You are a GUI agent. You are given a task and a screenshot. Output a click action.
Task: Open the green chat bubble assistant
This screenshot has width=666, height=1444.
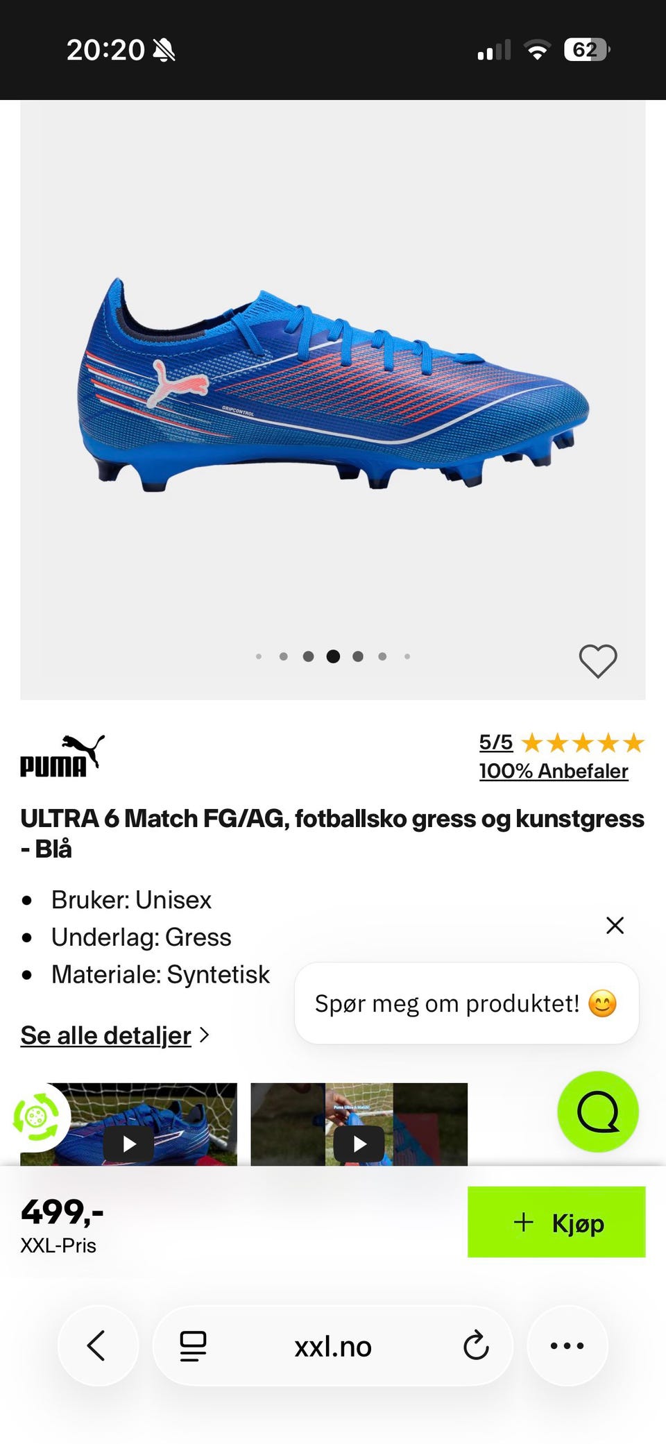[598, 1112]
